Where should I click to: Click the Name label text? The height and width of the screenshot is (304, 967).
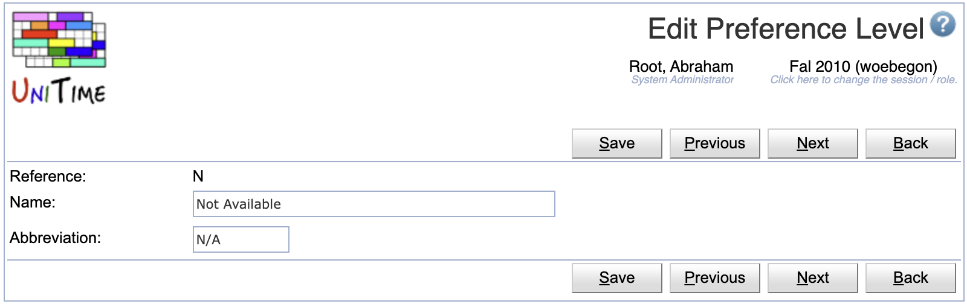(33, 202)
